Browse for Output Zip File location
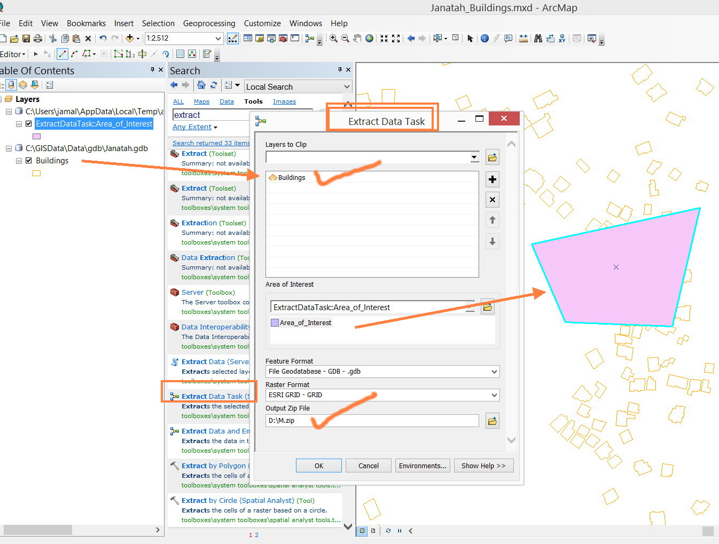The height and width of the screenshot is (544, 719). [x=493, y=421]
